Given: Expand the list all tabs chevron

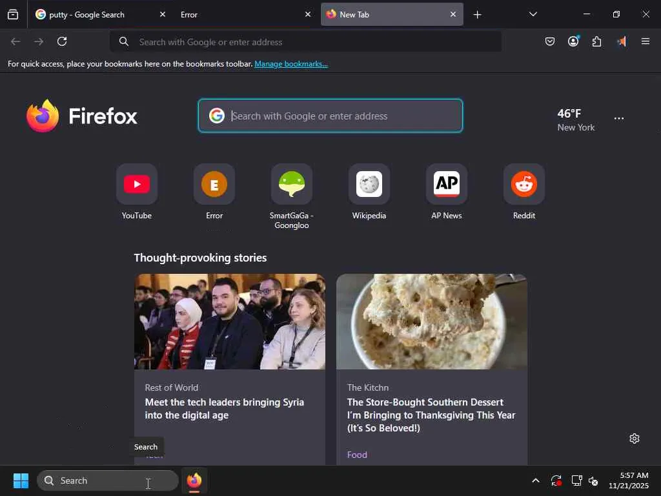Looking at the screenshot, I should coord(533,14).
